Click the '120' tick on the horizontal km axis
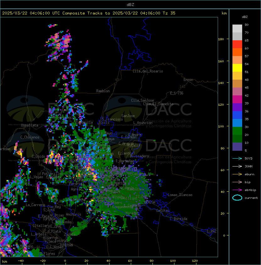Image resolution: width=261 pixels, height=265 pixels. point(195,261)
